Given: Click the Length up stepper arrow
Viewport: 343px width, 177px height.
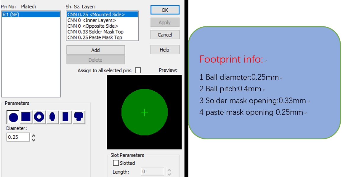Looking at the screenshot, I should [x=169, y=170].
